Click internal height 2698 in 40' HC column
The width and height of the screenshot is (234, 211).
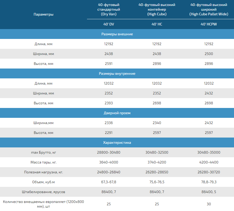pos(157,103)
